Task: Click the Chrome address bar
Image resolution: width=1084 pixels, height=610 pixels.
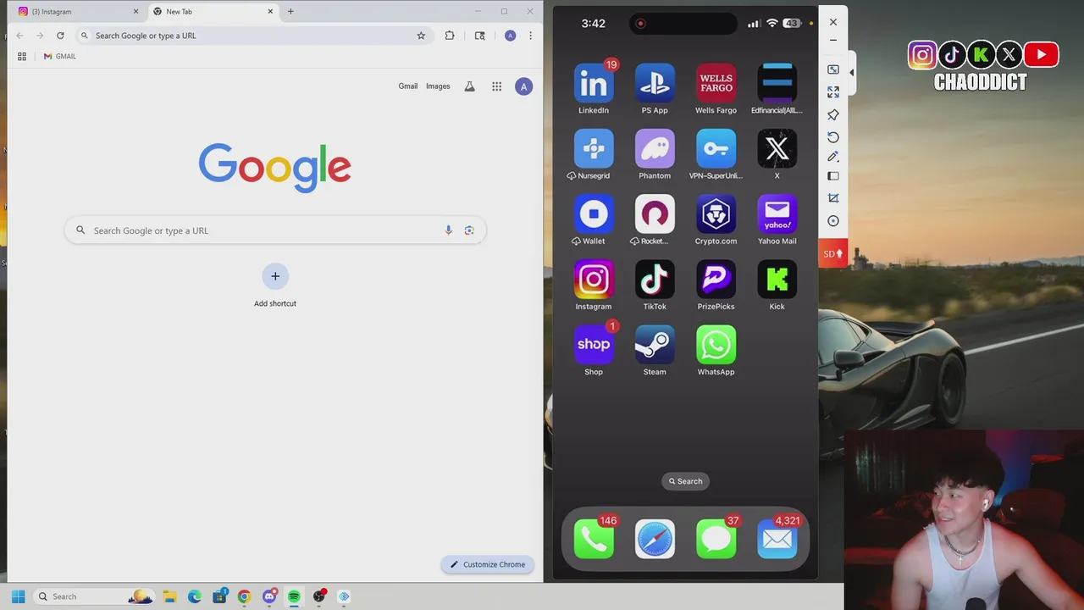Action: (x=252, y=36)
